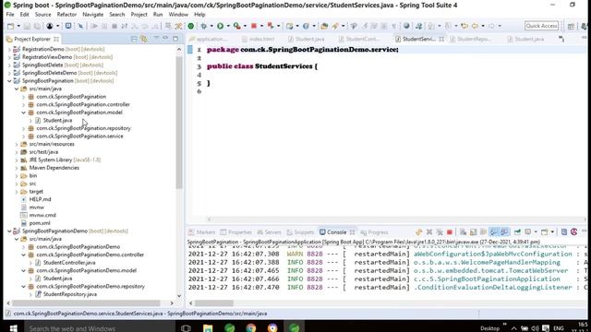This screenshot has height=332, width=591.
Task: Click the Boot Dashboard green power icon
Action: click(x=191, y=26)
